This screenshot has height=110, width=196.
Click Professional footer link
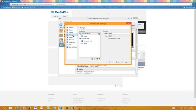coord(101,99)
